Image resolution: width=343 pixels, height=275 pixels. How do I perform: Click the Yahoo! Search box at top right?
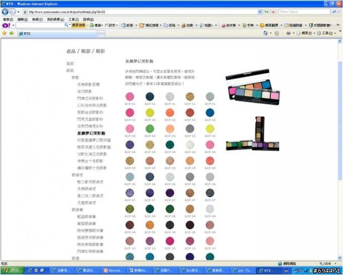coord(304,12)
